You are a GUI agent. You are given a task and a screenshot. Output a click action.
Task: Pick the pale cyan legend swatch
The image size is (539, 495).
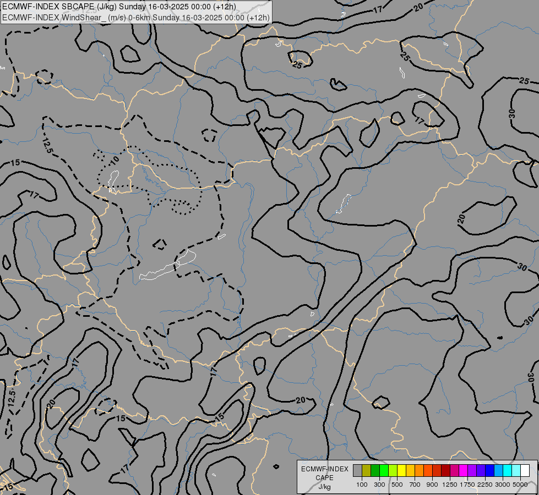pyautogui.click(x=516, y=471)
